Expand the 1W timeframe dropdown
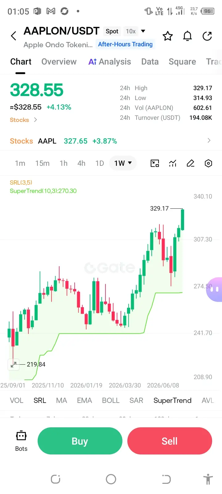This screenshot has height=494, width=222. point(123,163)
